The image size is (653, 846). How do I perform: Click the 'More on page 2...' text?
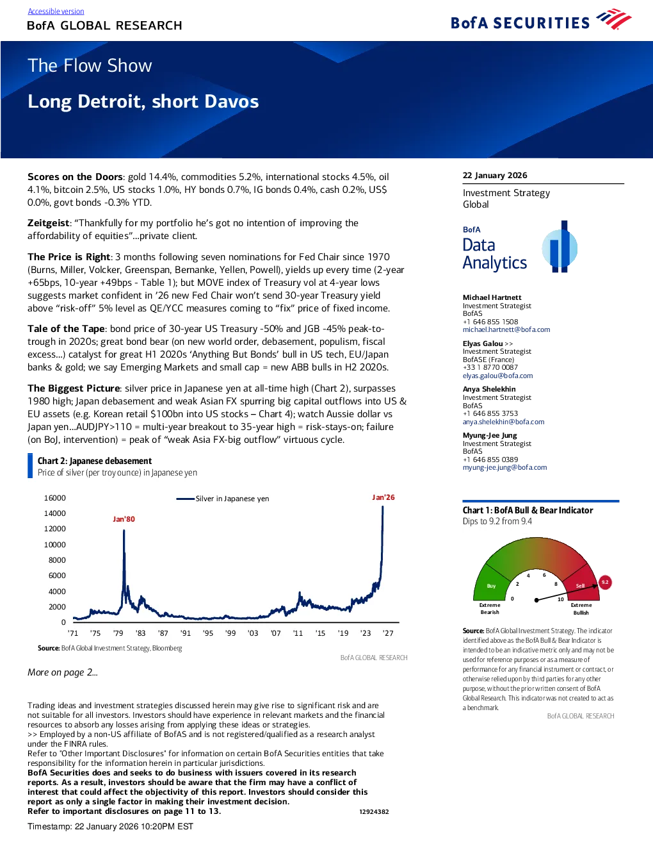click(63, 672)
